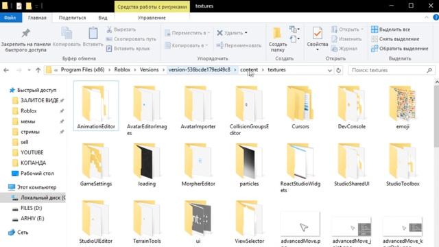This screenshot has height=247, width=439.
Task: Open the Файл menu tab
Action: click(10, 18)
